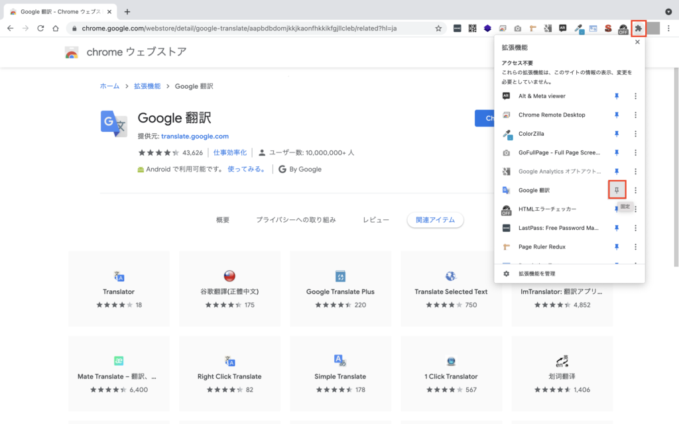Click the red S SEO extension icon
The width and height of the screenshot is (679, 424).
click(x=608, y=28)
